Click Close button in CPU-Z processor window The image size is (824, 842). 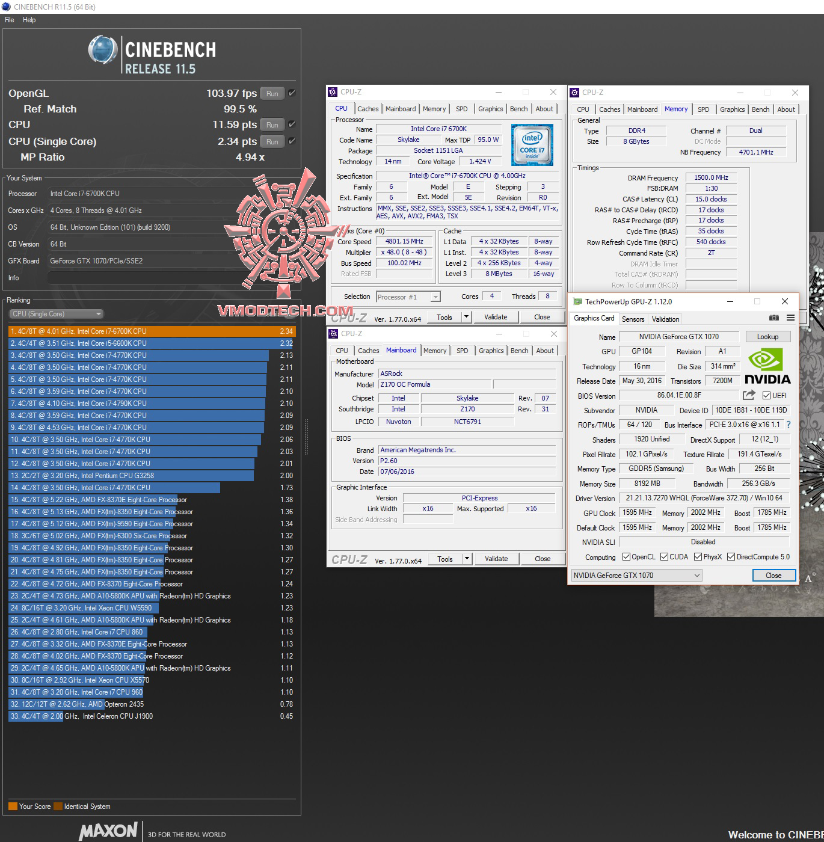542,317
